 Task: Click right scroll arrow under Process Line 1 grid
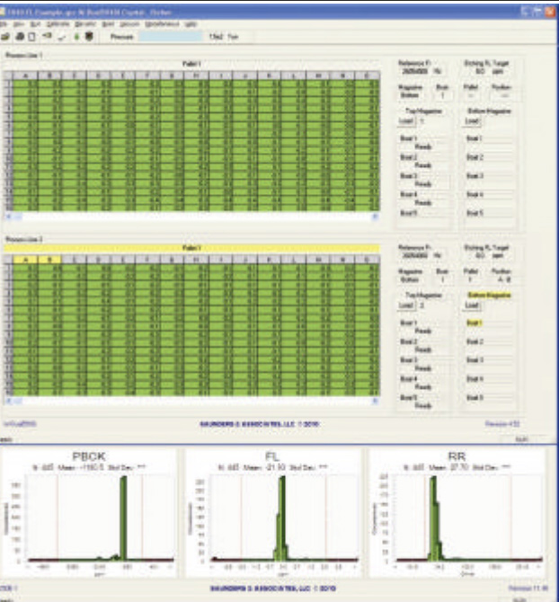[x=375, y=217]
